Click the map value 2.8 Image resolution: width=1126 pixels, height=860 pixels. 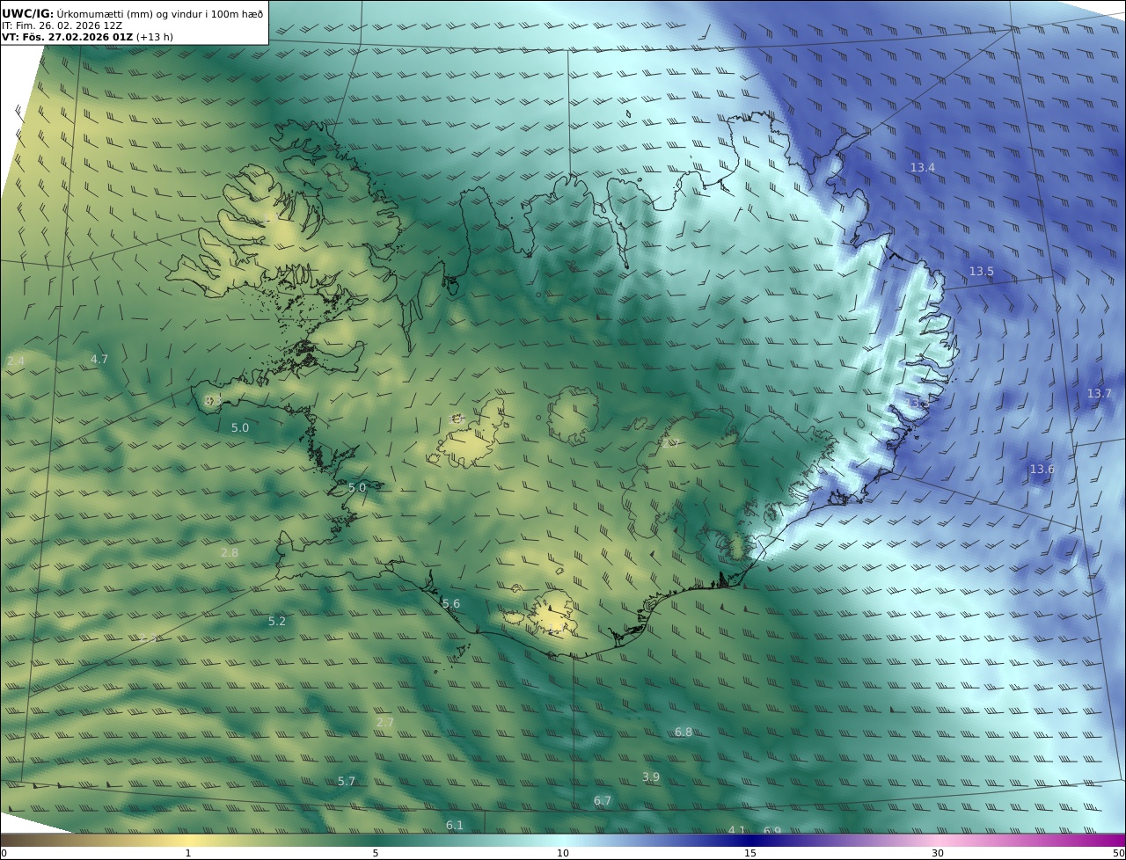tap(230, 552)
